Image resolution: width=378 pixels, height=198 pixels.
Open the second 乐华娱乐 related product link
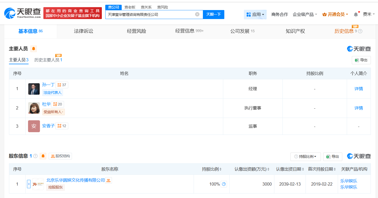click(x=349, y=187)
